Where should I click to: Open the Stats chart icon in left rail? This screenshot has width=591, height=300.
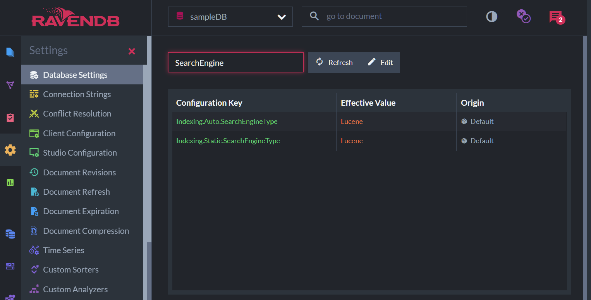tap(10, 182)
